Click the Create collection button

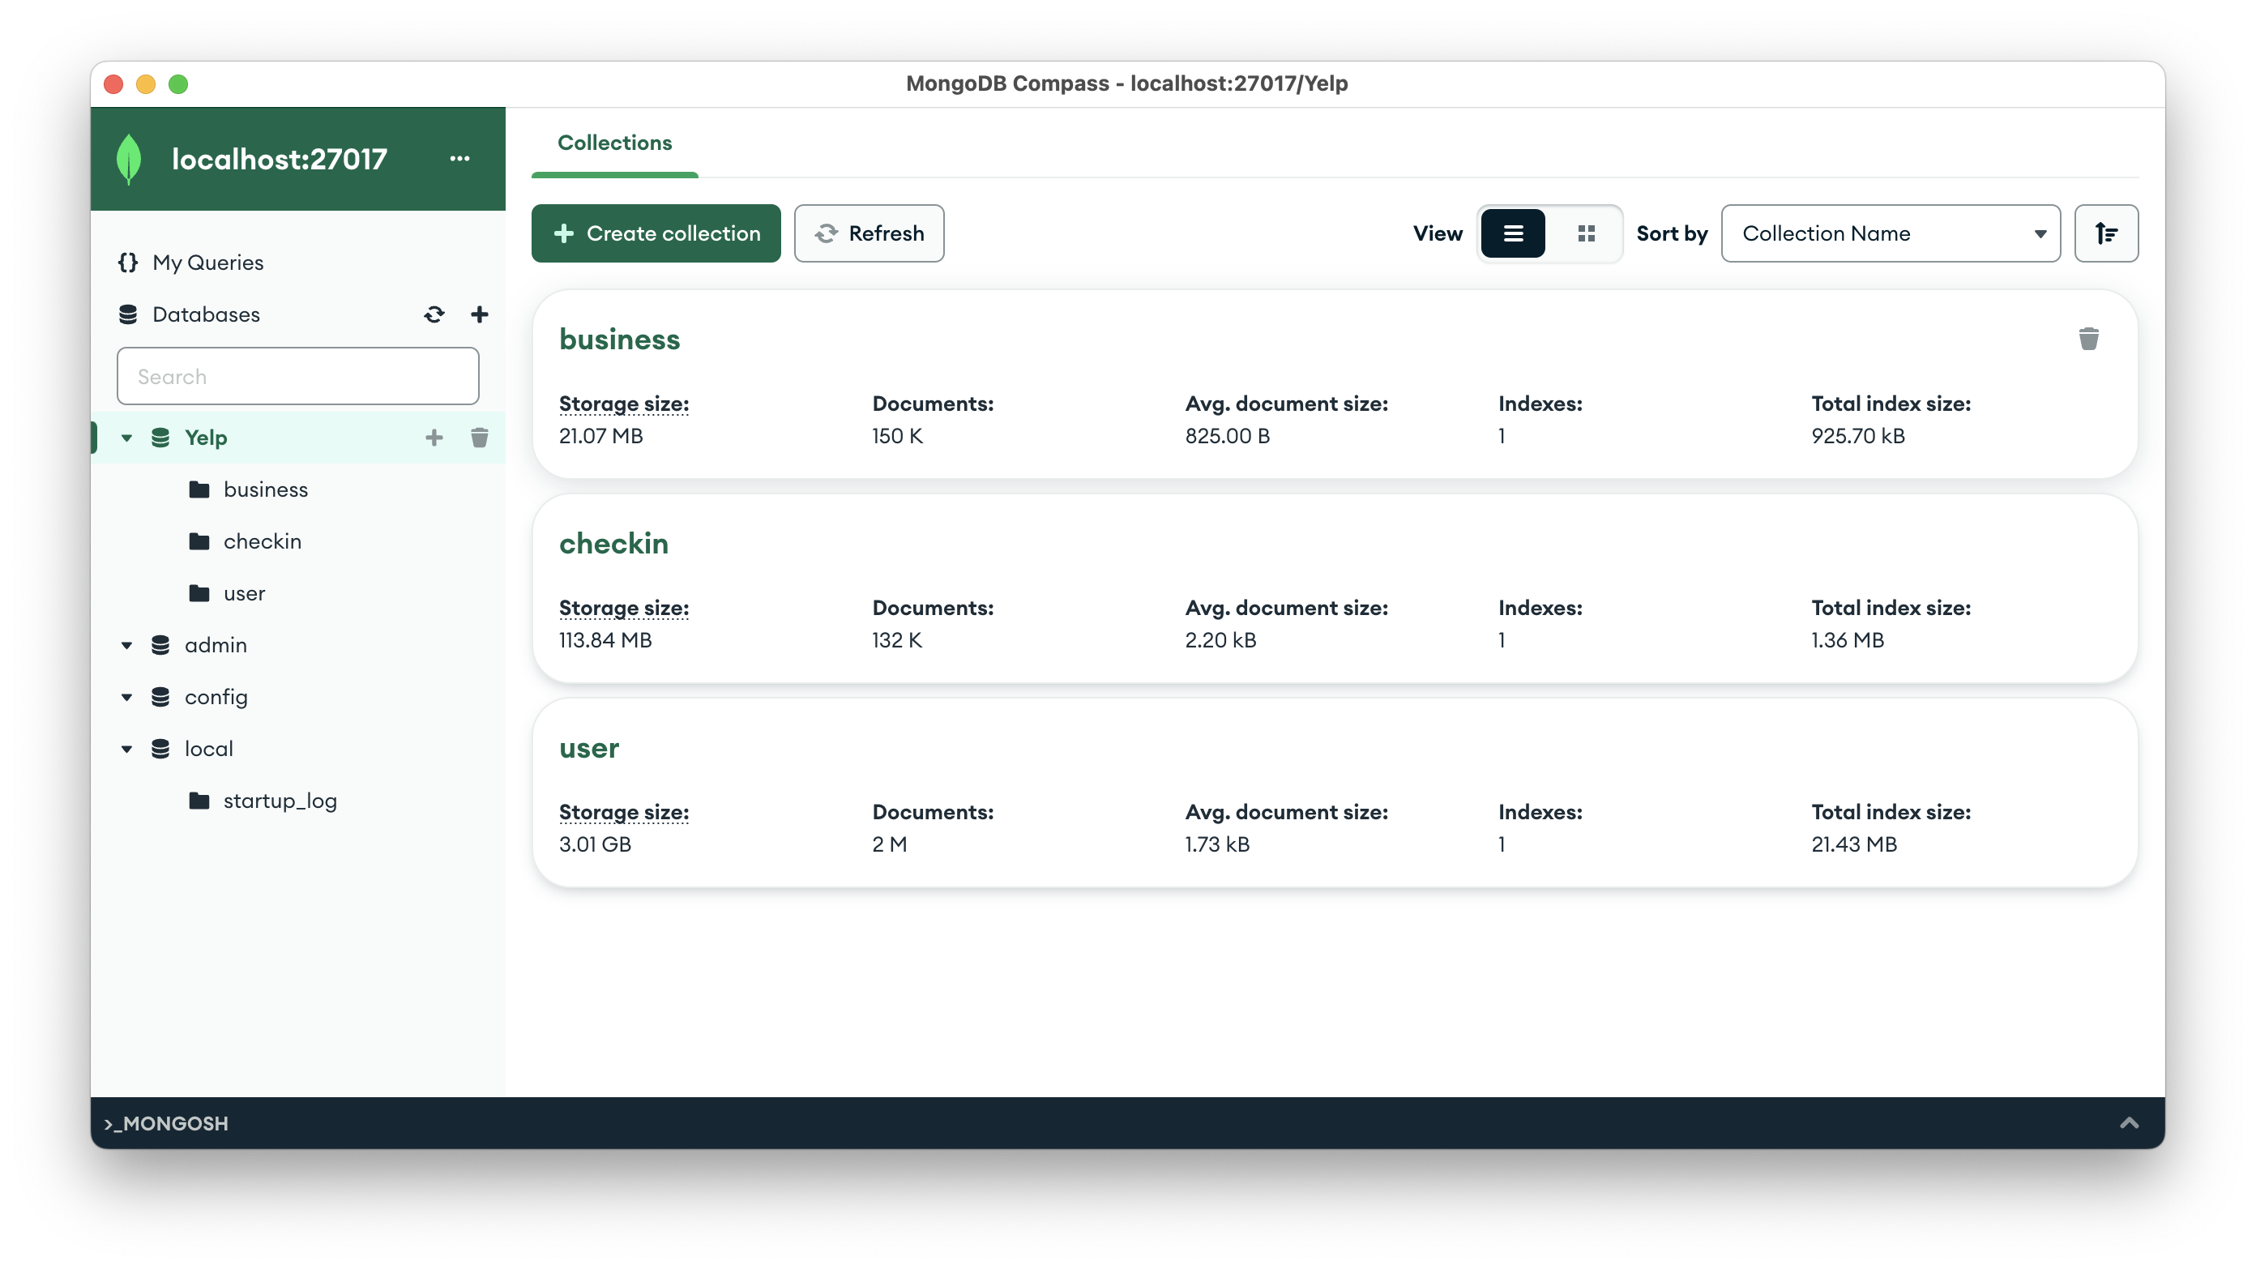(655, 233)
